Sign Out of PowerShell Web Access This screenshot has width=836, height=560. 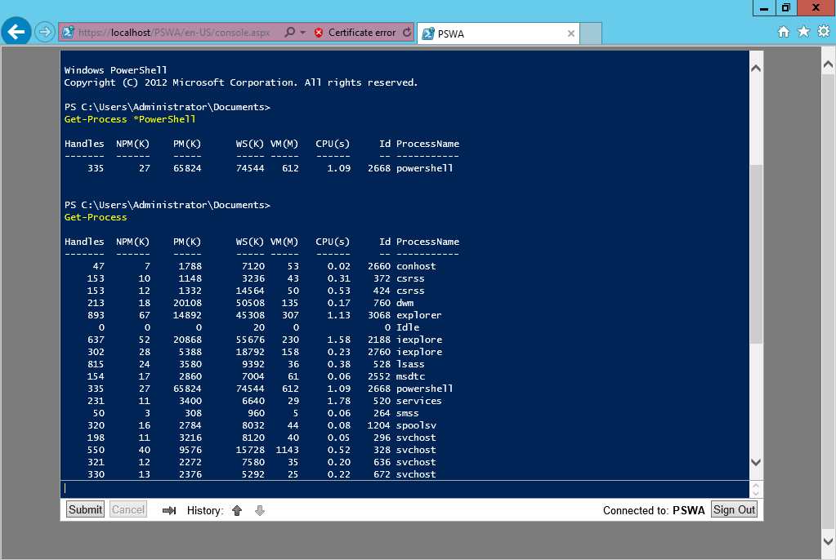click(733, 509)
